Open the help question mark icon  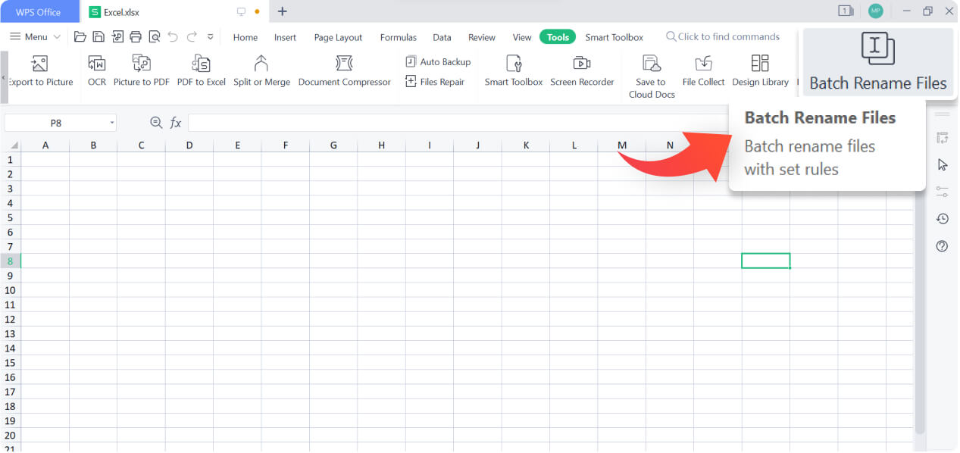[x=941, y=245]
